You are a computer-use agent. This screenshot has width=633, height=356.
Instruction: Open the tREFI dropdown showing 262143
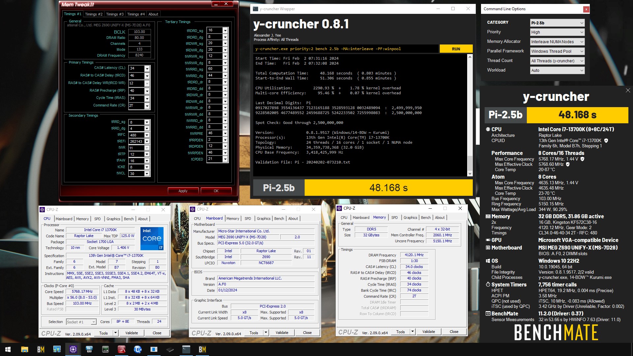[147, 141]
